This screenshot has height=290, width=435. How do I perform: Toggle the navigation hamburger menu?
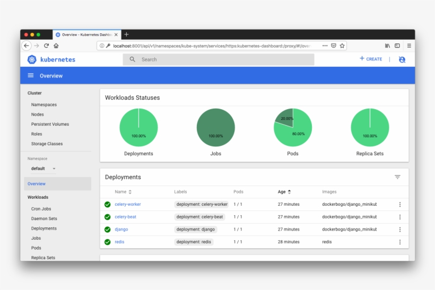coord(31,75)
